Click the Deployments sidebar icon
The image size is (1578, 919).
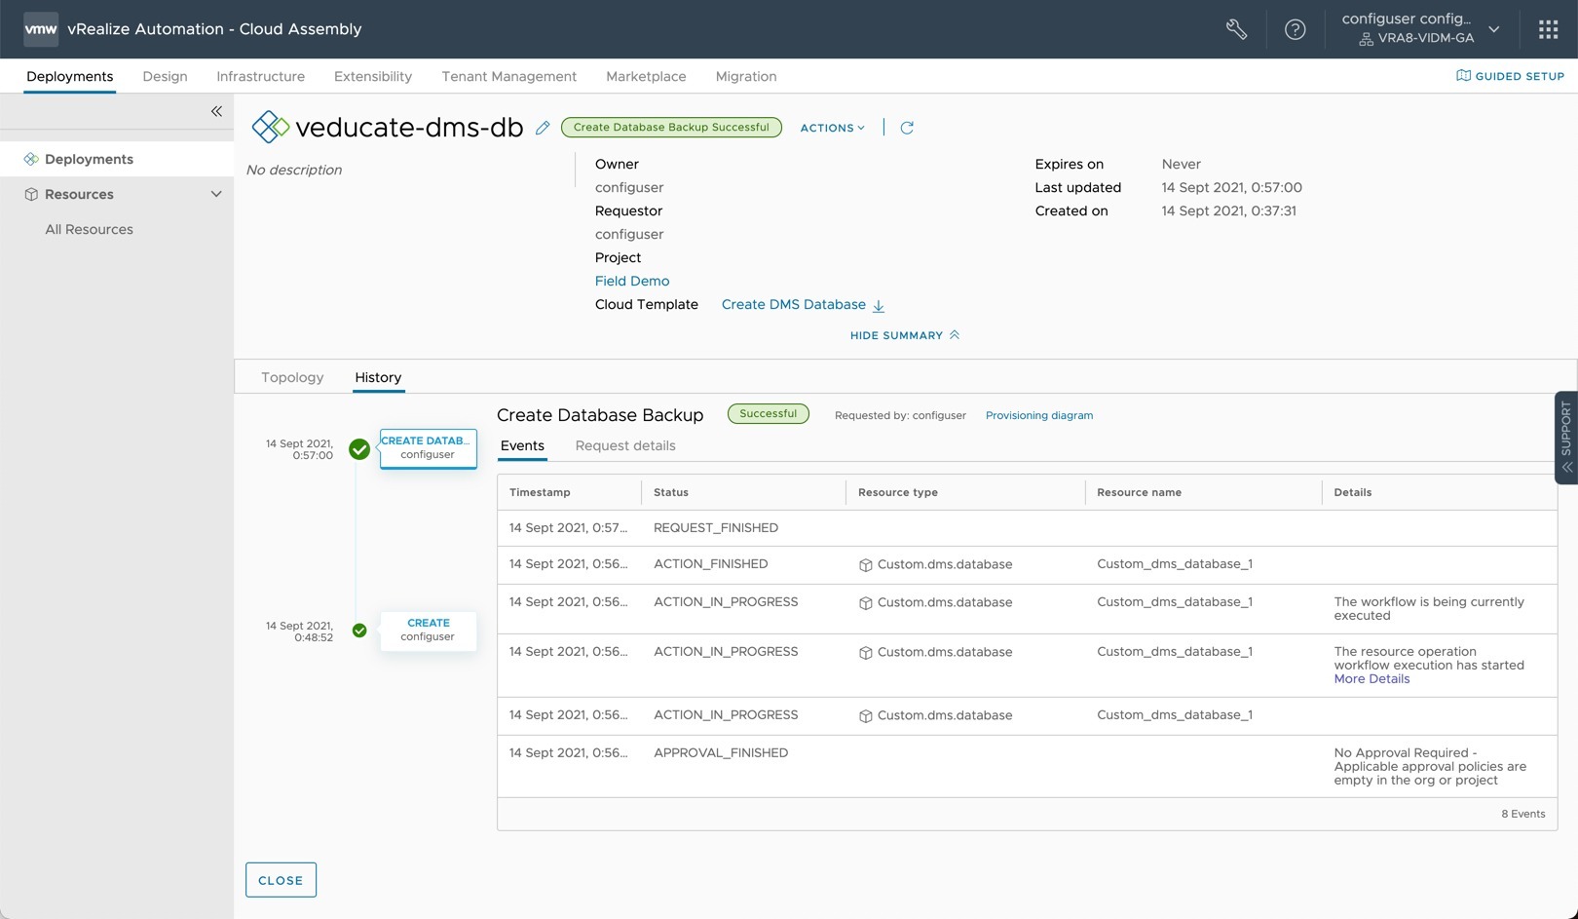coord(31,159)
